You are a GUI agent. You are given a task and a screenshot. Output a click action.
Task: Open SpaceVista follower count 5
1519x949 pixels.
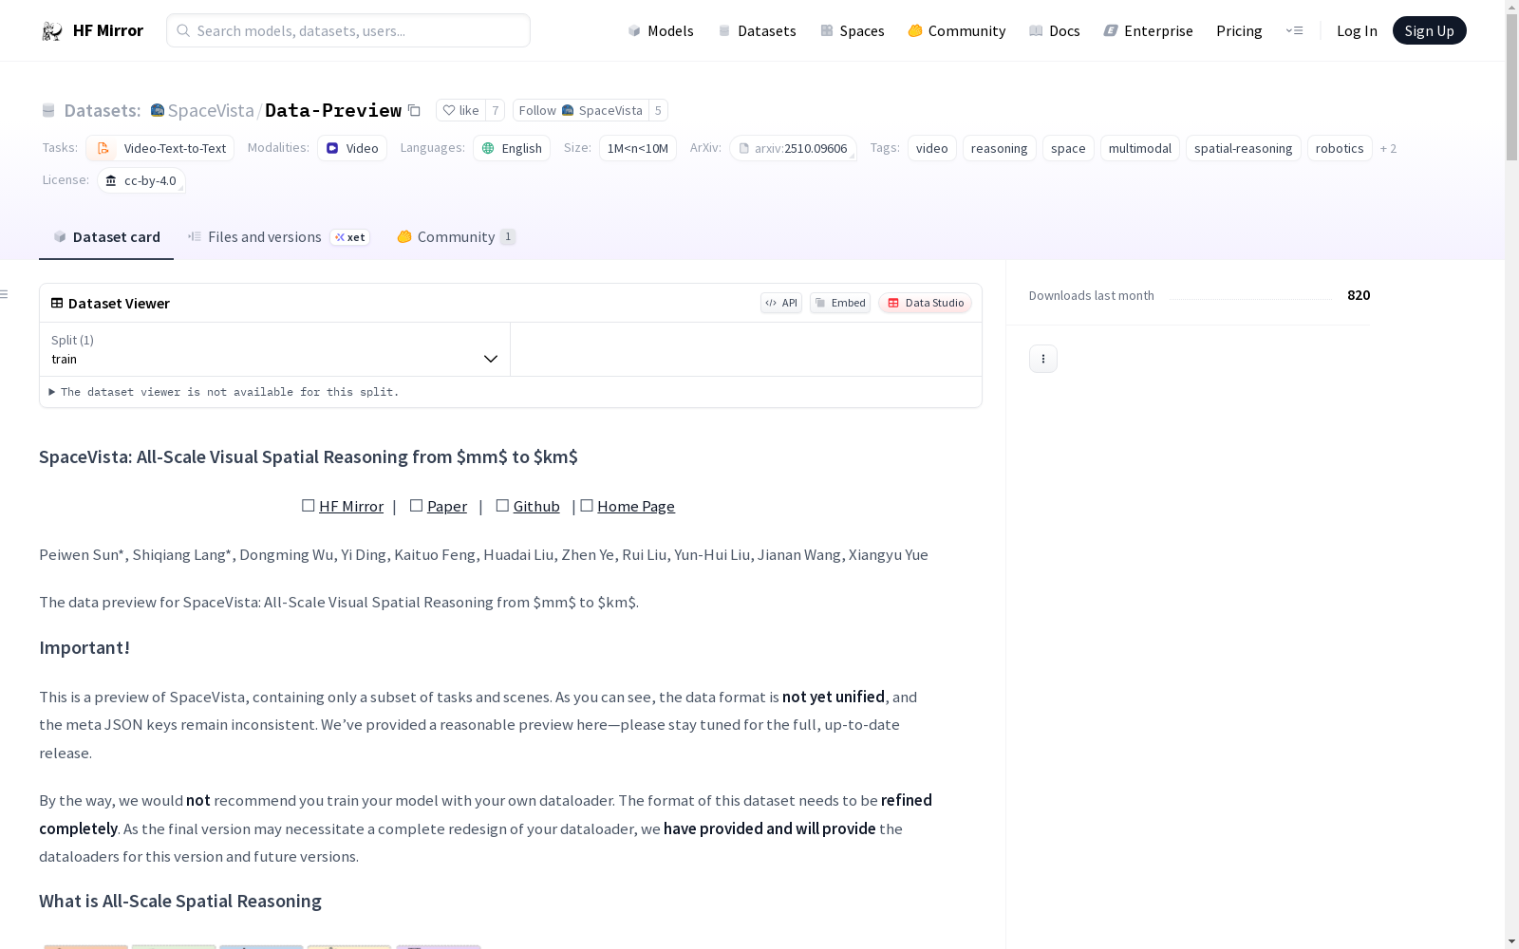tap(658, 110)
